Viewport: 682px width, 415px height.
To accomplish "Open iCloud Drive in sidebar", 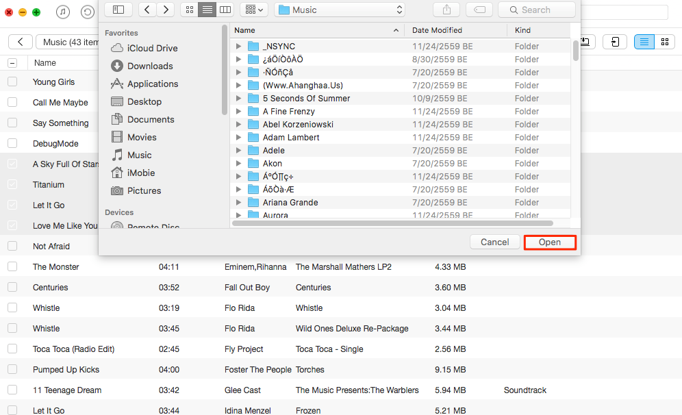I will [144, 49].
